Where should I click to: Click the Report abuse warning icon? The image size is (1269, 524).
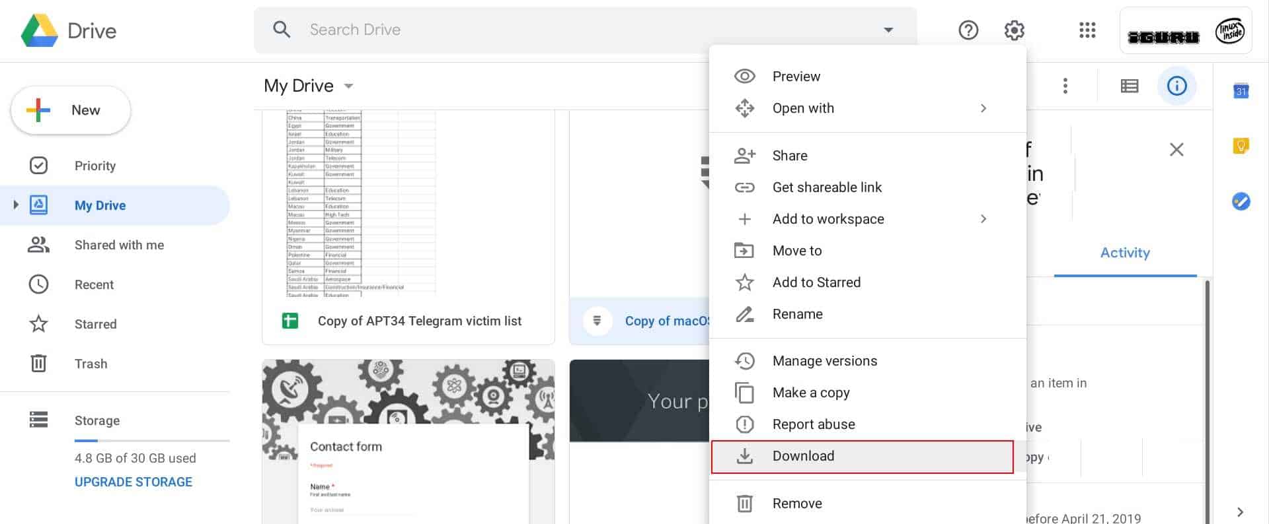click(x=745, y=424)
